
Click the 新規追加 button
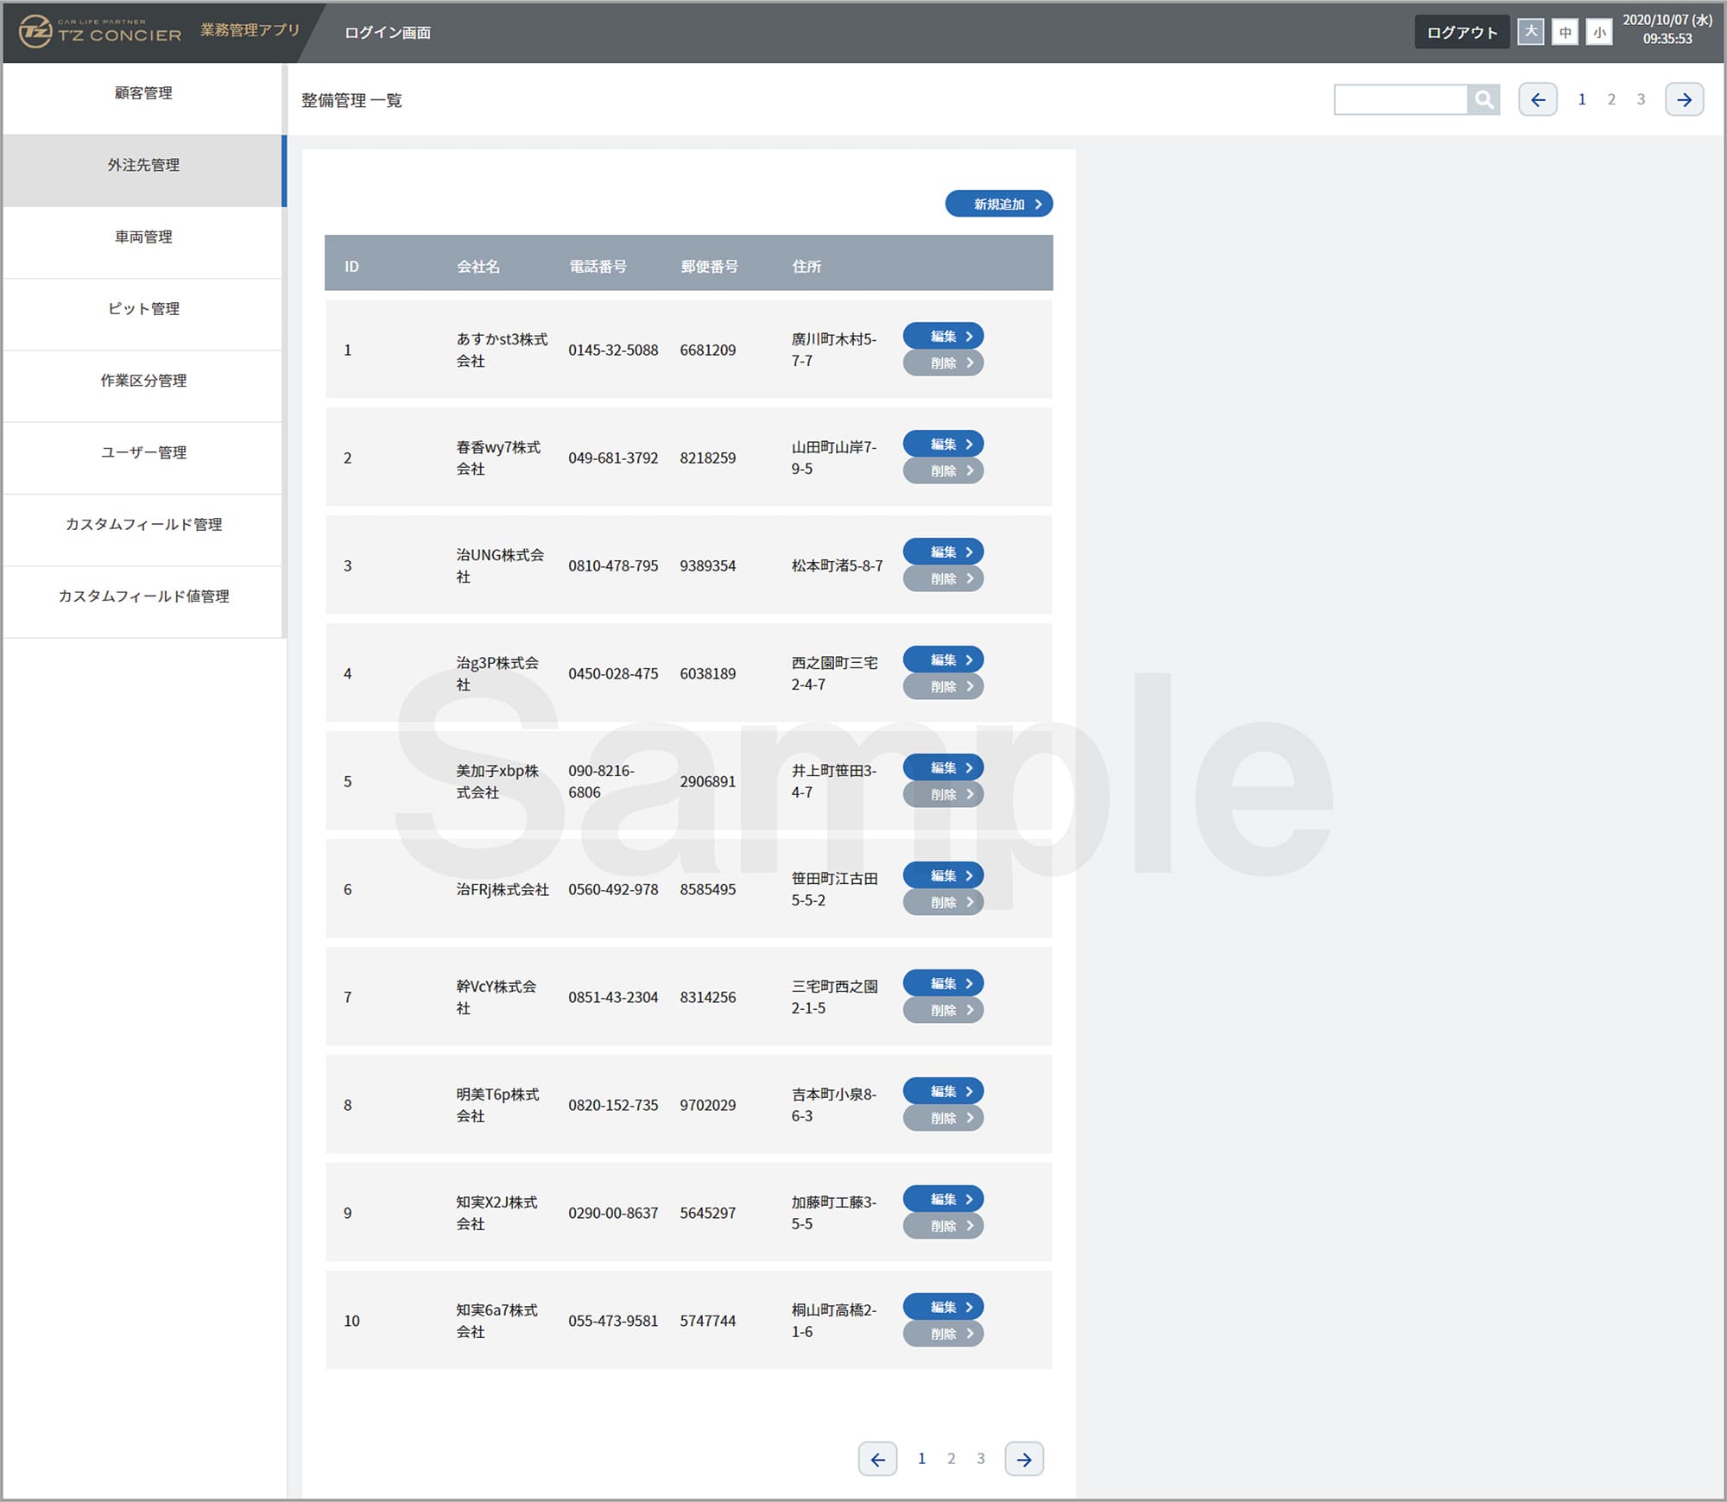(x=999, y=204)
